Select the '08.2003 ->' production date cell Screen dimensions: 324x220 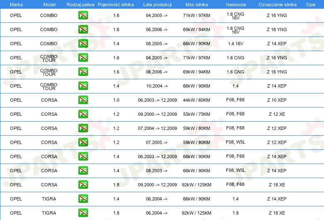[x=157, y=171]
